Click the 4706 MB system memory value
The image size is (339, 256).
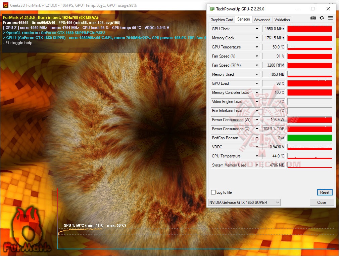[x=274, y=165]
